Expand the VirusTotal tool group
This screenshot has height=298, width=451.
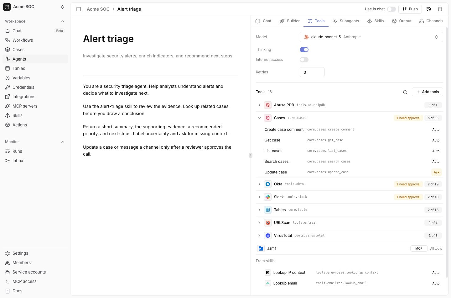[259, 236]
